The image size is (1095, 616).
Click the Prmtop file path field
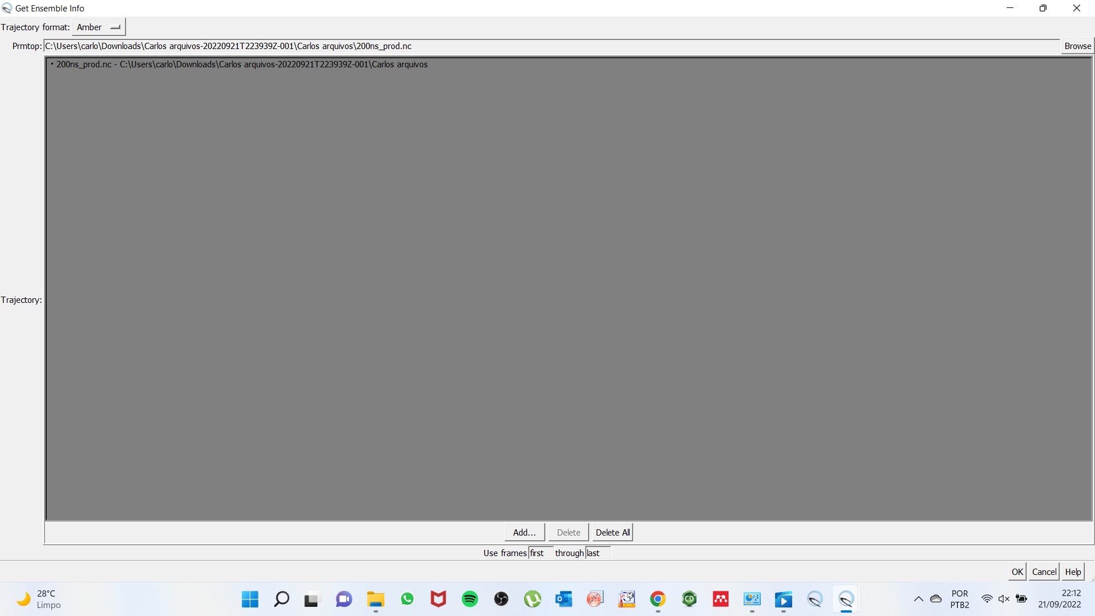[551, 46]
